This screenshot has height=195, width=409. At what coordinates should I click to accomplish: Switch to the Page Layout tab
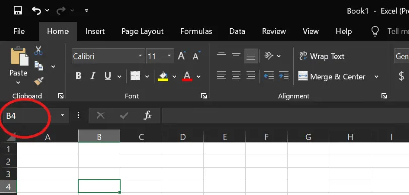coord(143,31)
